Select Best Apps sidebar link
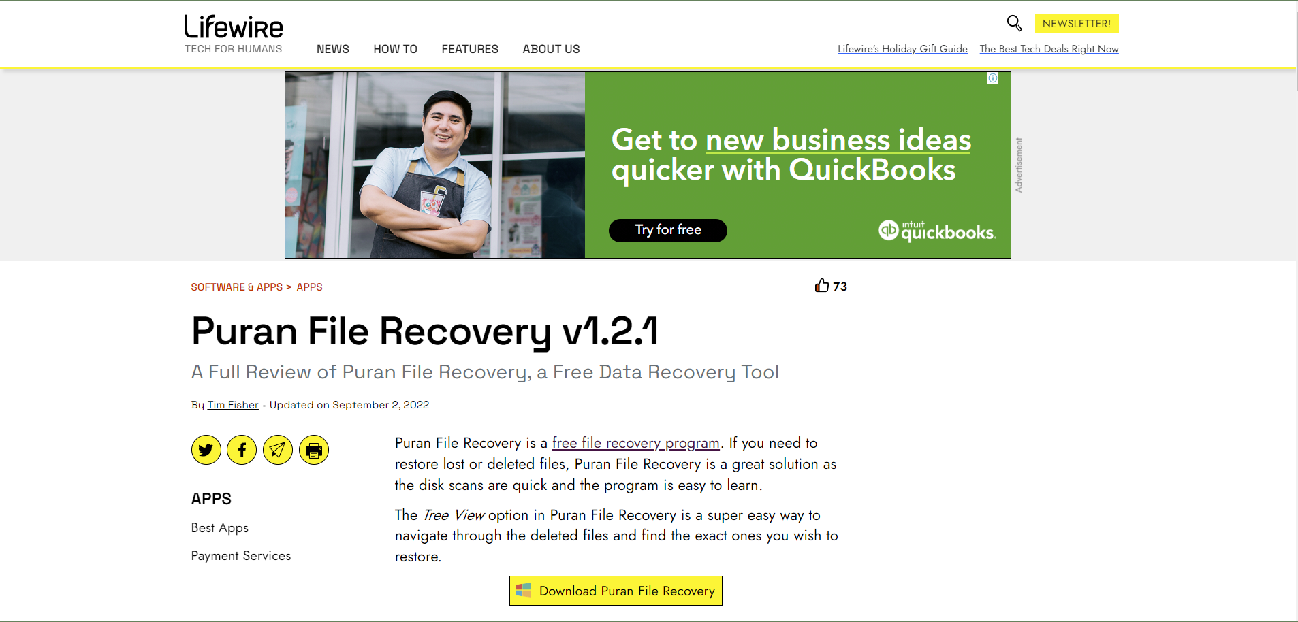 point(220,528)
